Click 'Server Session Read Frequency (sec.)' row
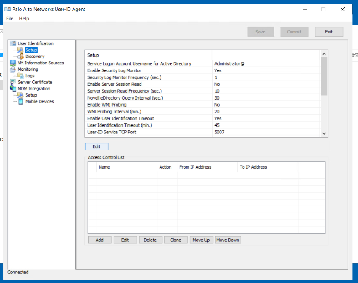 click(203, 91)
